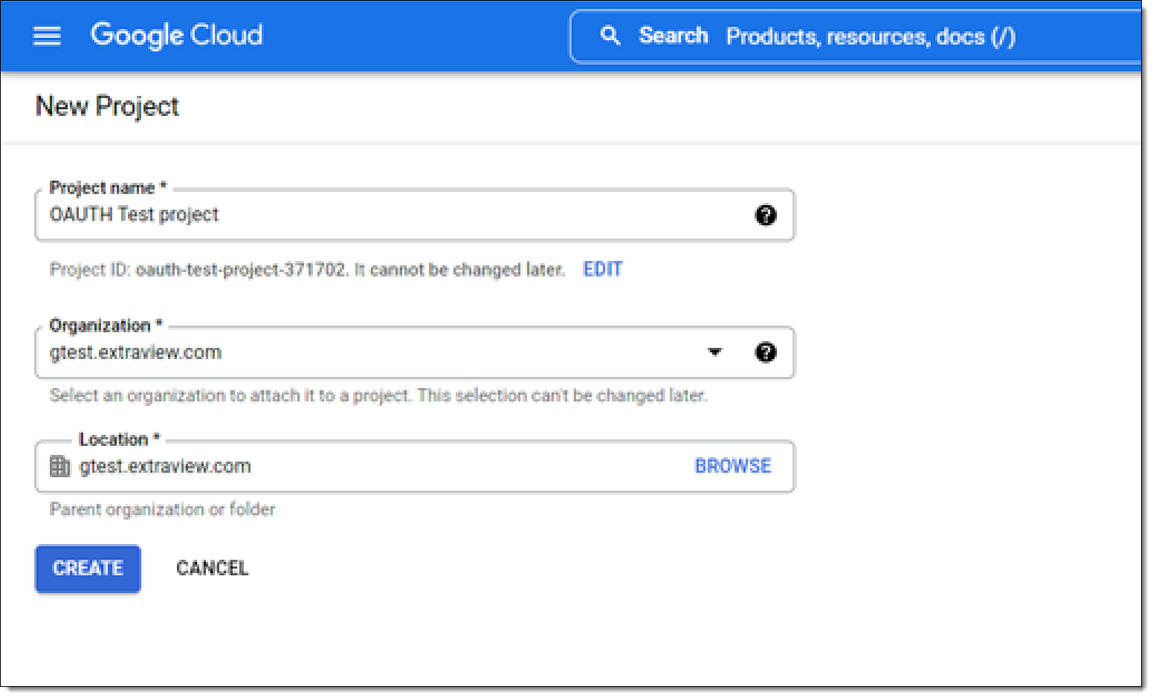
Task: Click the Location field gtest.extraview.com
Action: (x=415, y=467)
